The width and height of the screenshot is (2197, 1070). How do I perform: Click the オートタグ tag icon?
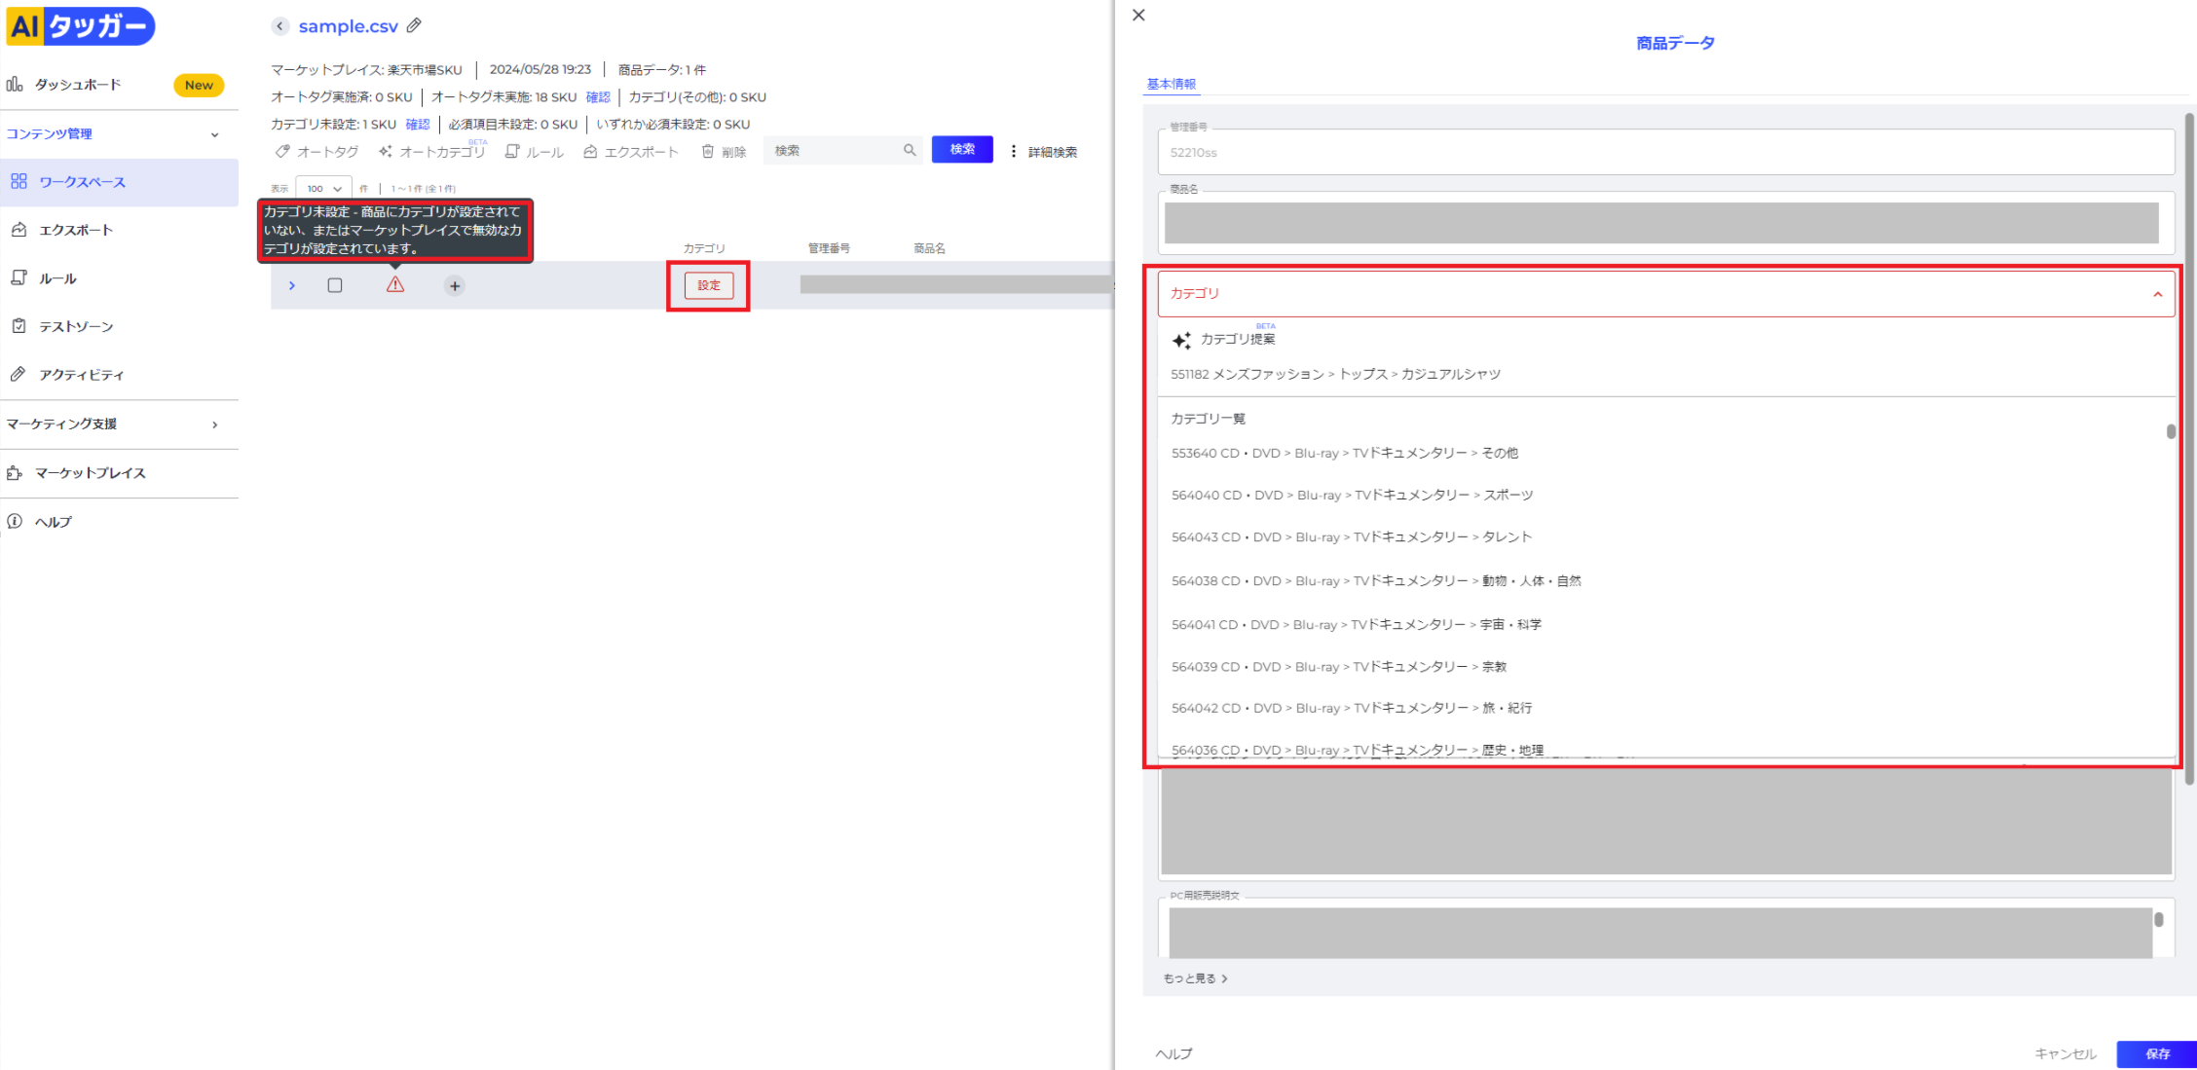pyautogui.click(x=282, y=152)
